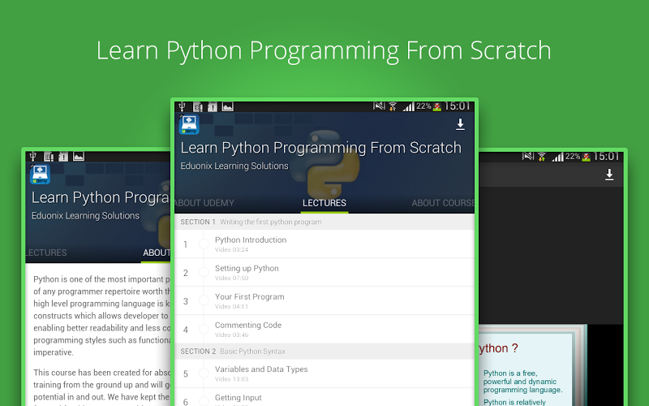649x406 pixels.
Task: Mark Python Introduction lecture progress circle
Action: [x=204, y=244]
